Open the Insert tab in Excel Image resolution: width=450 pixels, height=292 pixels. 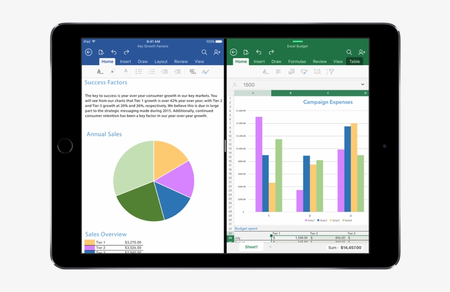click(x=259, y=61)
